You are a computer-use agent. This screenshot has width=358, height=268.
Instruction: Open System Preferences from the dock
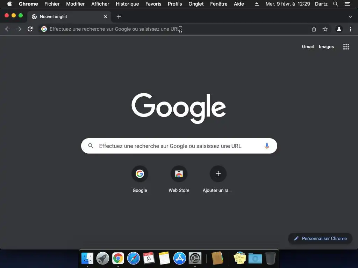point(195,258)
